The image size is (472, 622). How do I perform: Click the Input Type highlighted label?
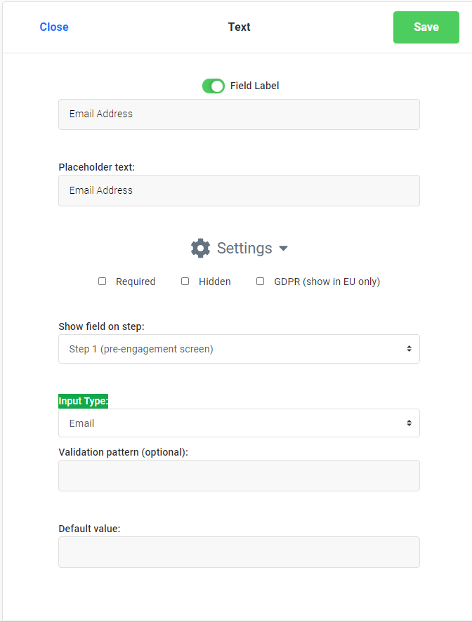(x=83, y=401)
